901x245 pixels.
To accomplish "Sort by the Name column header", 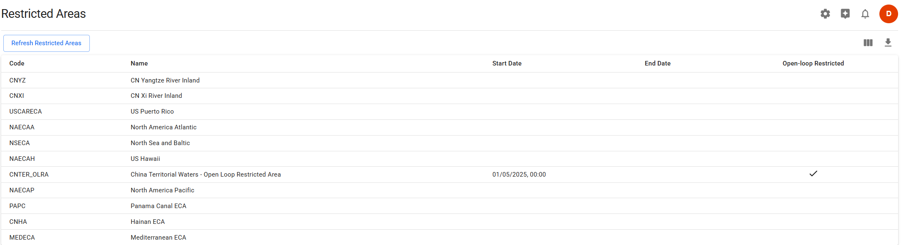I will point(139,63).
